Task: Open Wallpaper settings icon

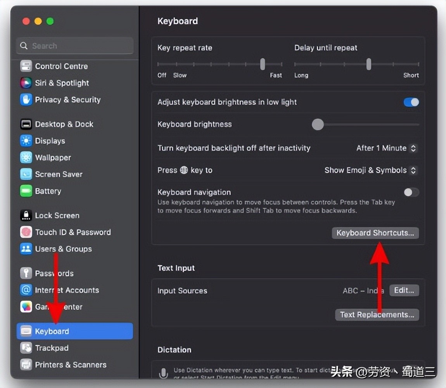Action: (x=26, y=158)
